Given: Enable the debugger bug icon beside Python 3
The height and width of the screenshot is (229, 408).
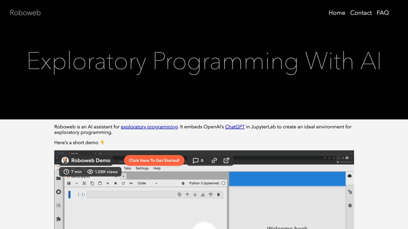Looking at the screenshot, I should tap(183, 183).
